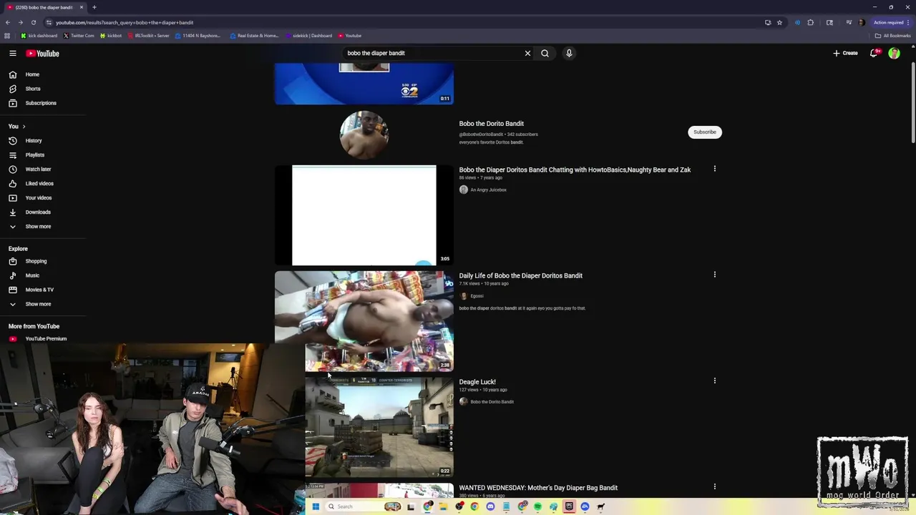
Task: Open the An Angry Juicebox channel link
Action: tap(488, 190)
